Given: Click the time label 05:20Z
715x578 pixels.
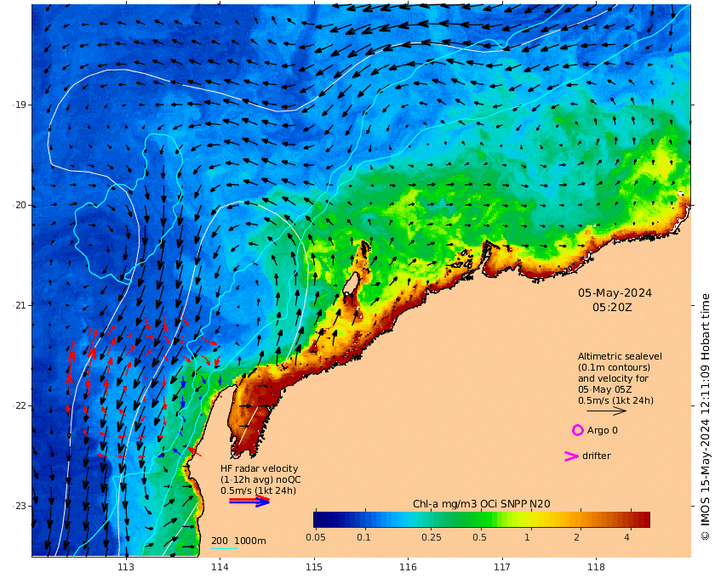Looking at the screenshot, I should [x=612, y=308].
